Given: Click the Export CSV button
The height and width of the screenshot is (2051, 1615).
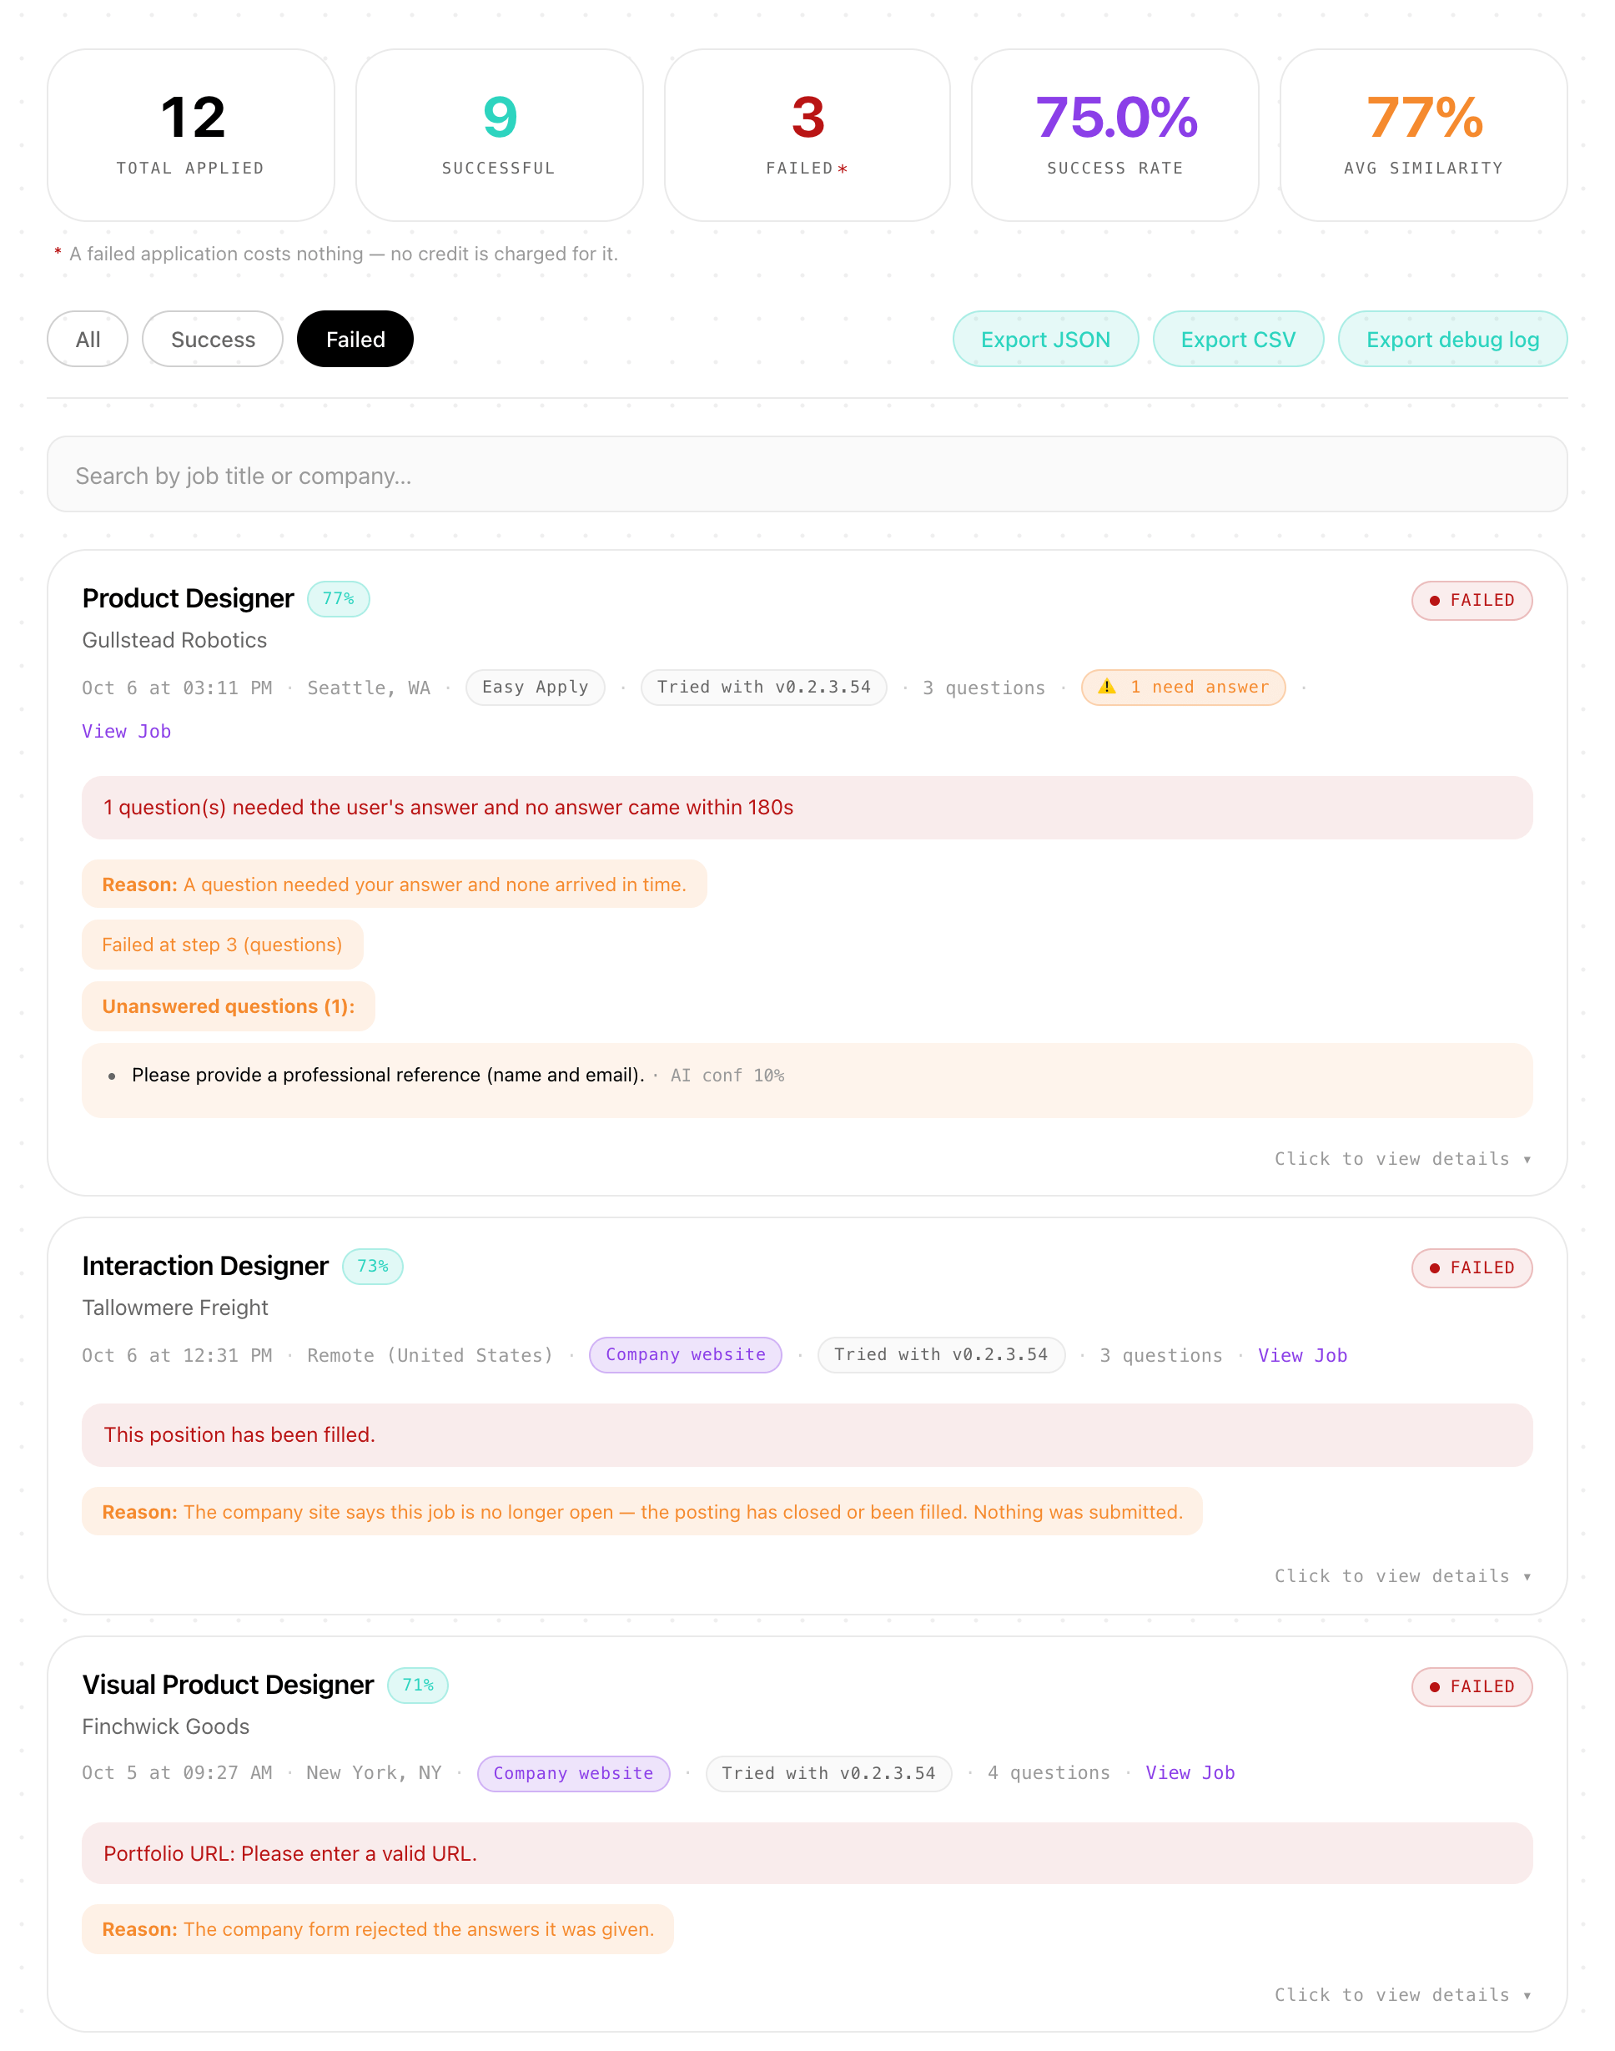Looking at the screenshot, I should (1238, 340).
